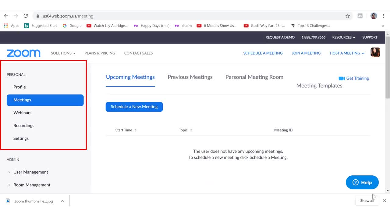
Task: Switch to the Previous Meetings tab
Action: pyautogui.click(x=190, y=77)
